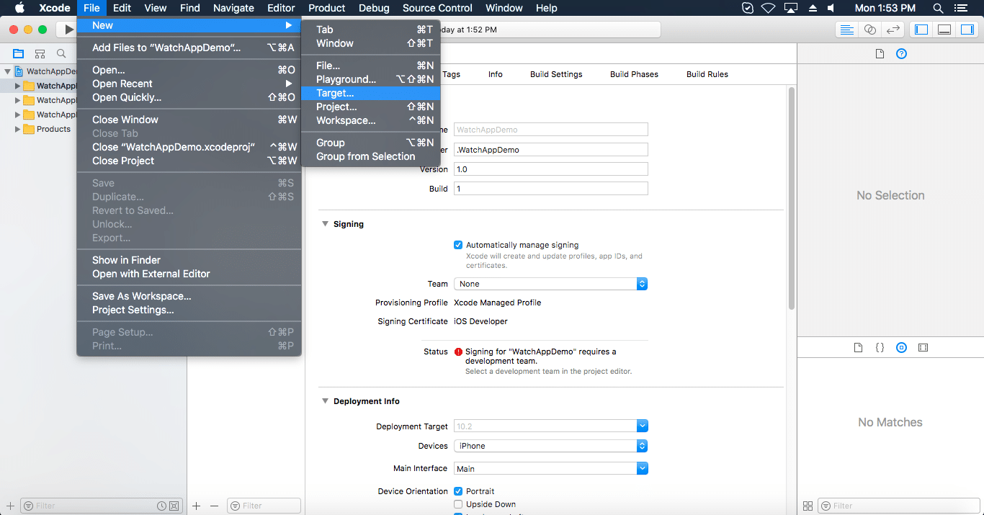The image size is (984, 515).
Task: Show the File inspector
Action: pos(880,54)
